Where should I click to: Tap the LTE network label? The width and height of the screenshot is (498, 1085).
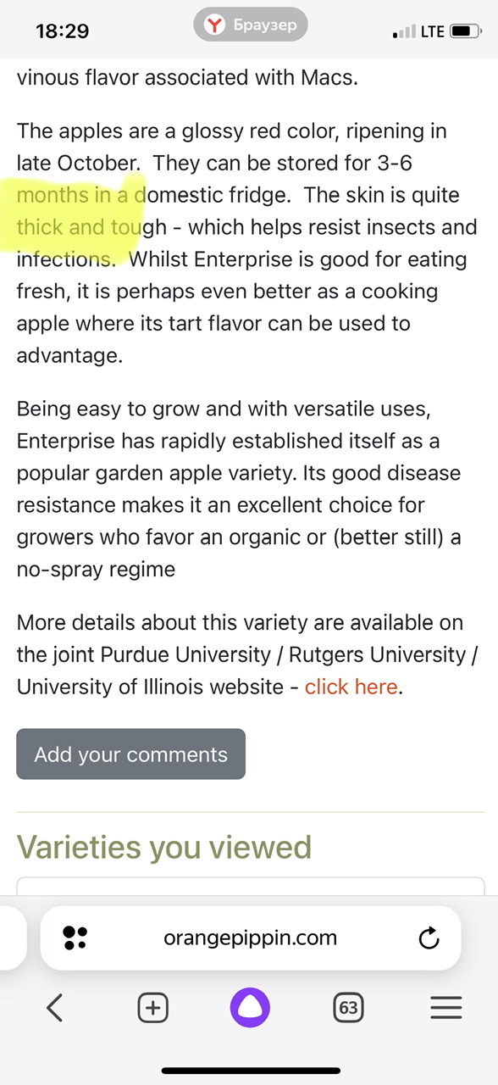(433, 31)
